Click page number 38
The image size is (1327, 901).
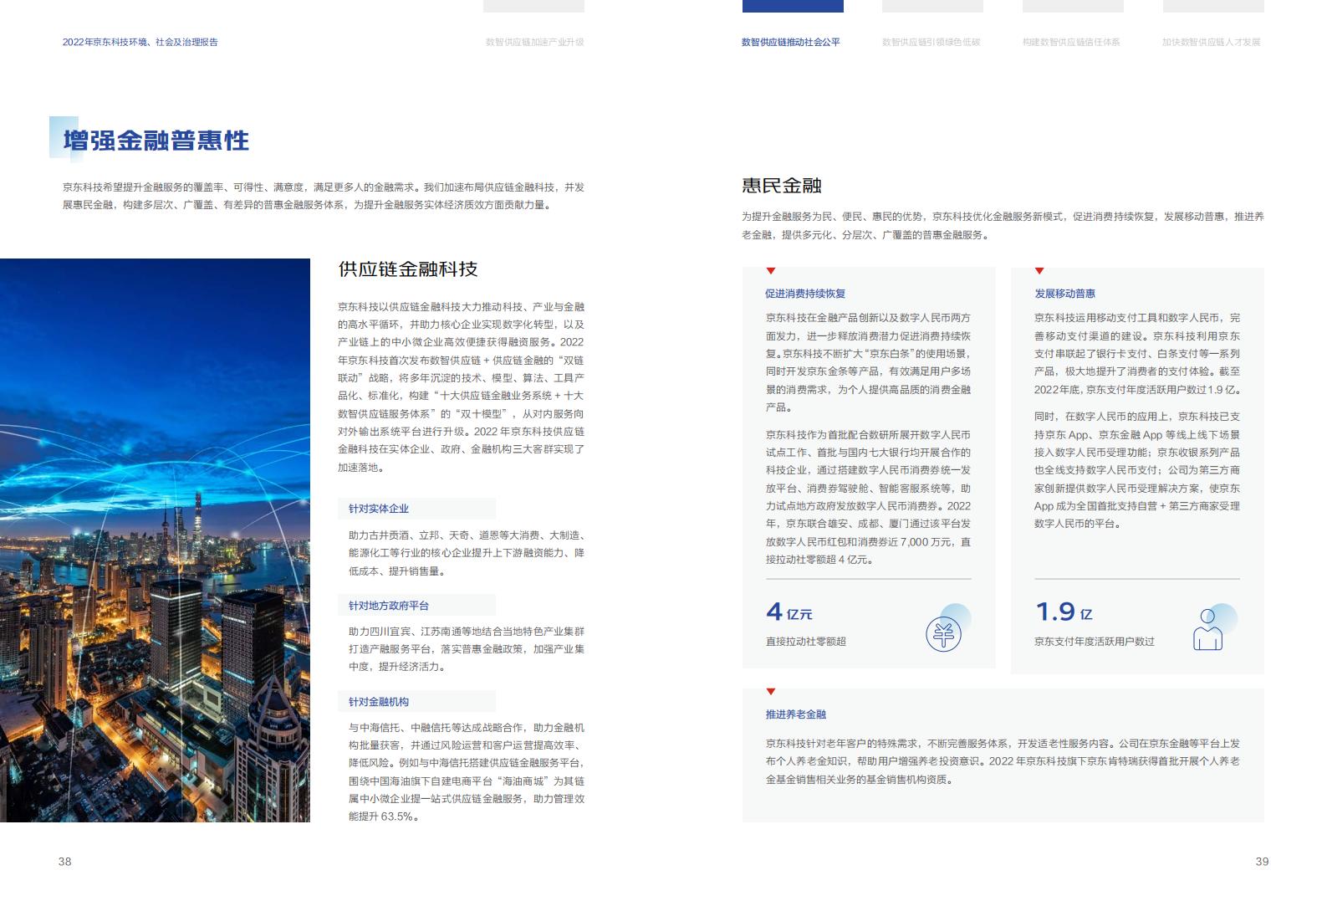click(x=64, y=862)
